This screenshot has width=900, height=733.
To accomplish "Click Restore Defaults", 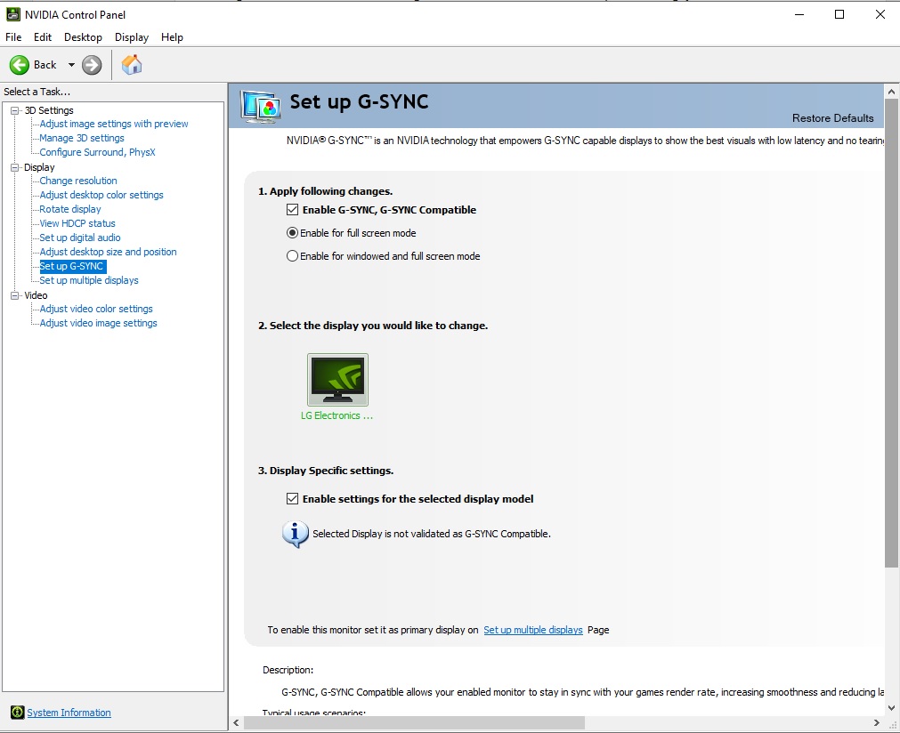I will pyautogui.click(x=833, y=118).
